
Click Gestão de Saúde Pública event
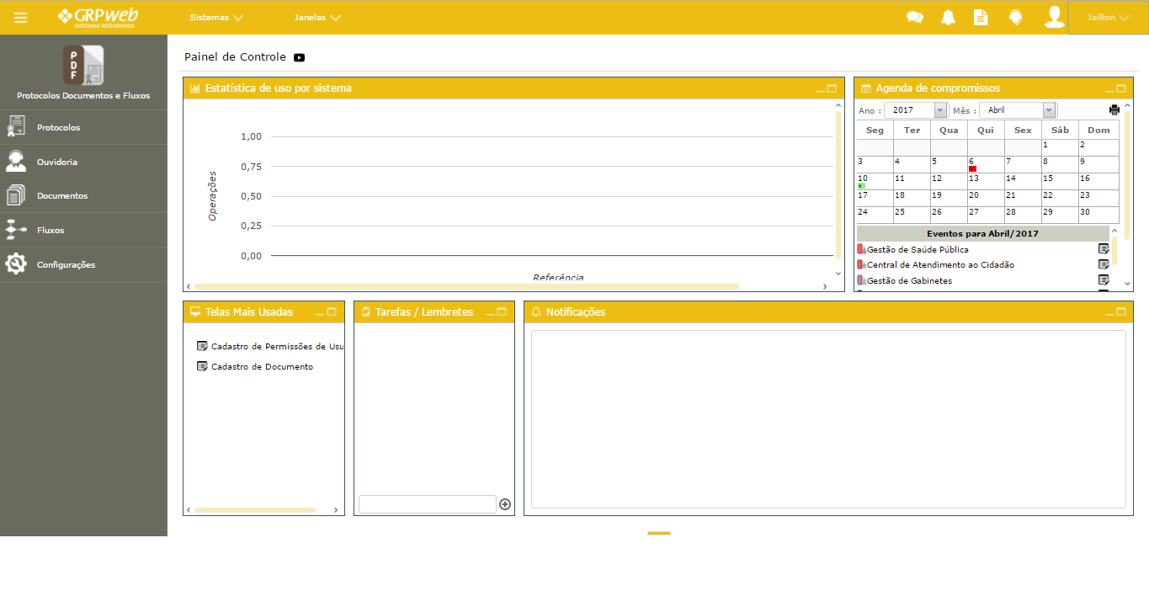click(918, 250)
